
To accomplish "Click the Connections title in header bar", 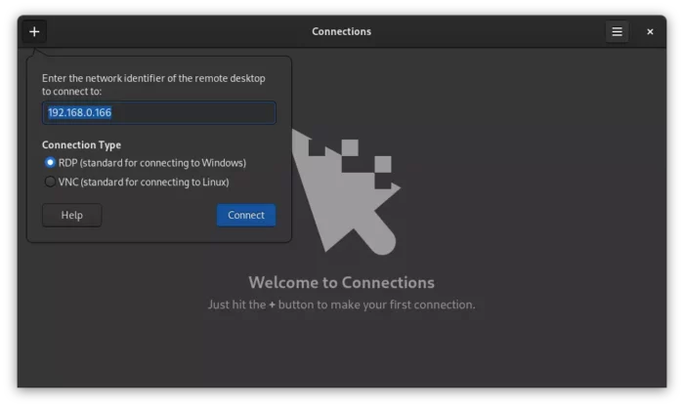I will coord(342,31).
